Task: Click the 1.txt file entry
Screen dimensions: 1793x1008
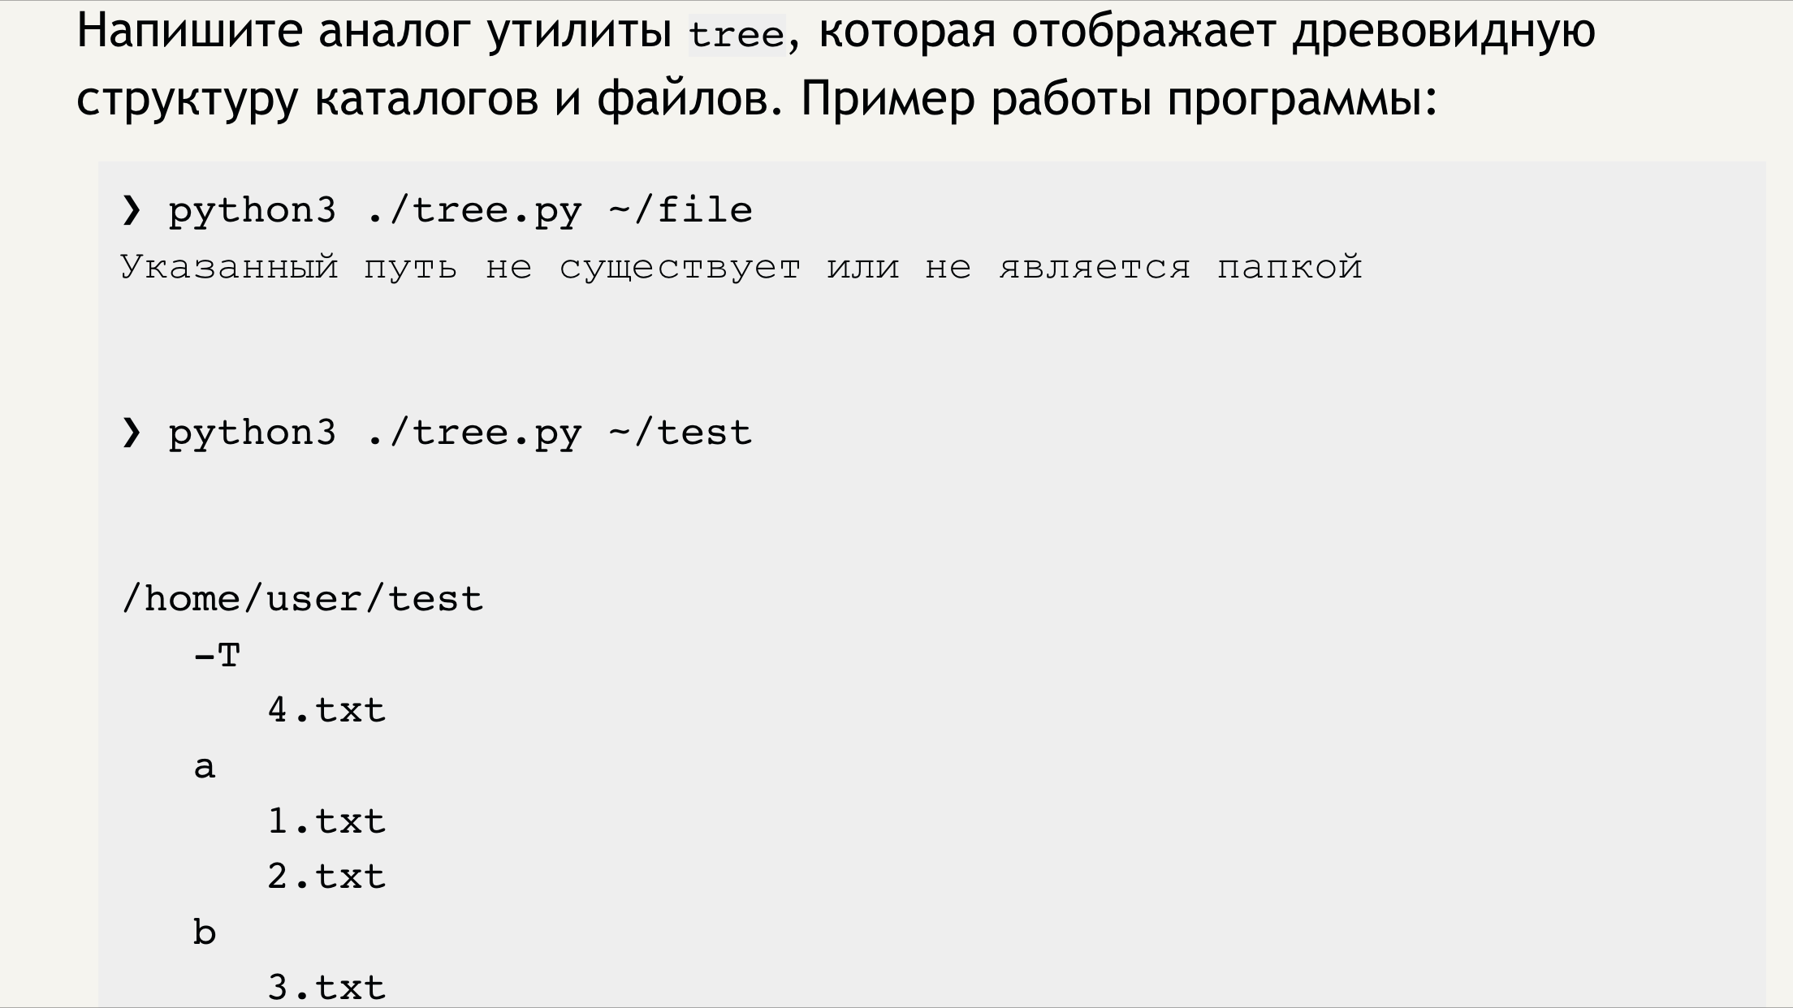Action: (326, 821)
